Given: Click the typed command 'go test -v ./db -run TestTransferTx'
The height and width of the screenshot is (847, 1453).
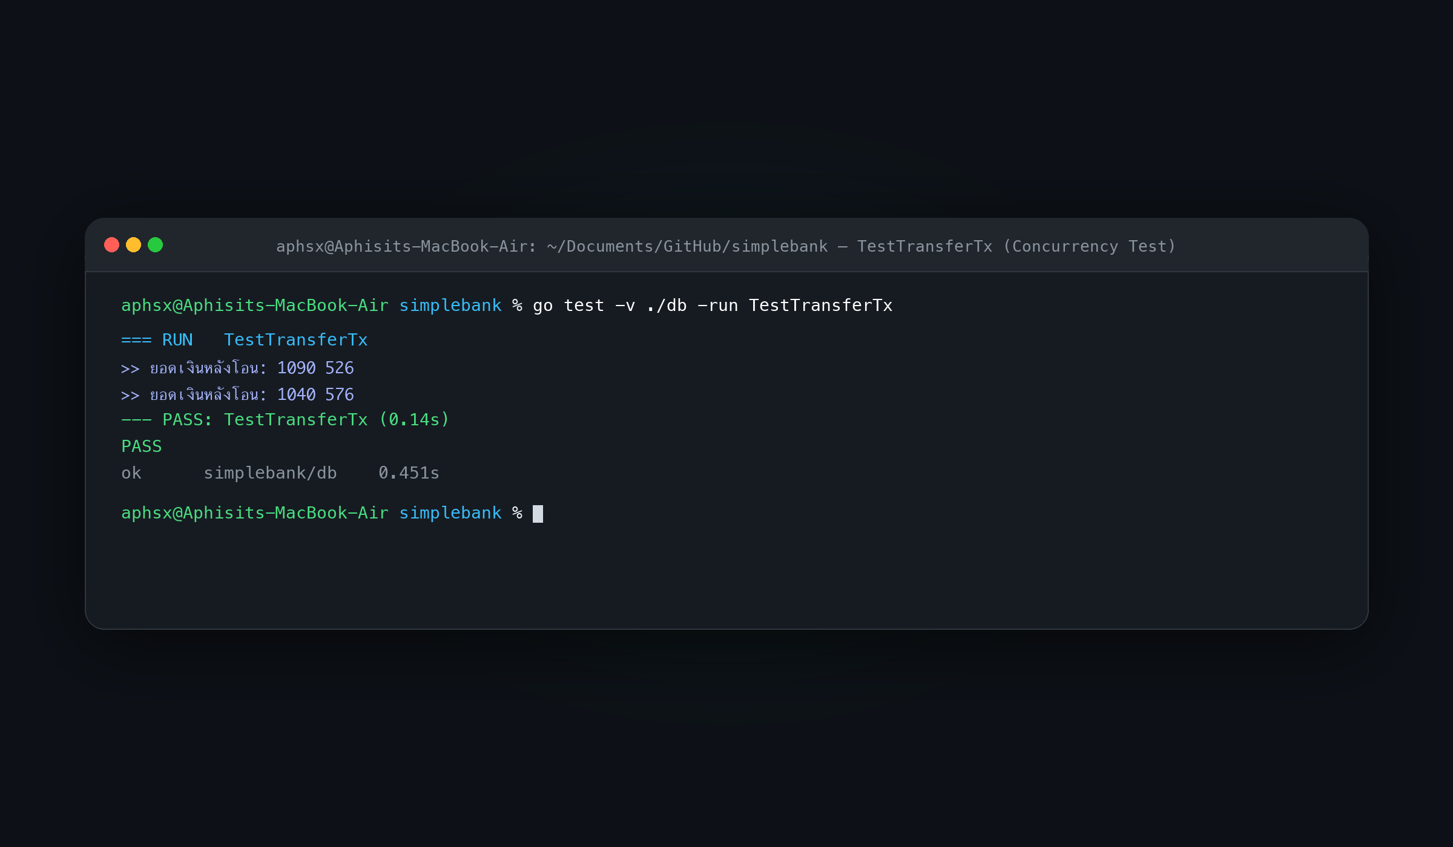Looking at the screenshot, I should coord(713,306).
